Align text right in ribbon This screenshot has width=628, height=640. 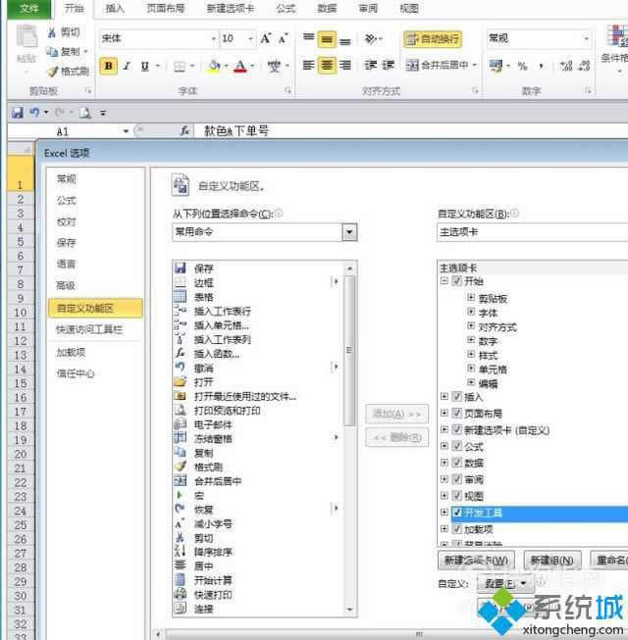click(345, 65)
